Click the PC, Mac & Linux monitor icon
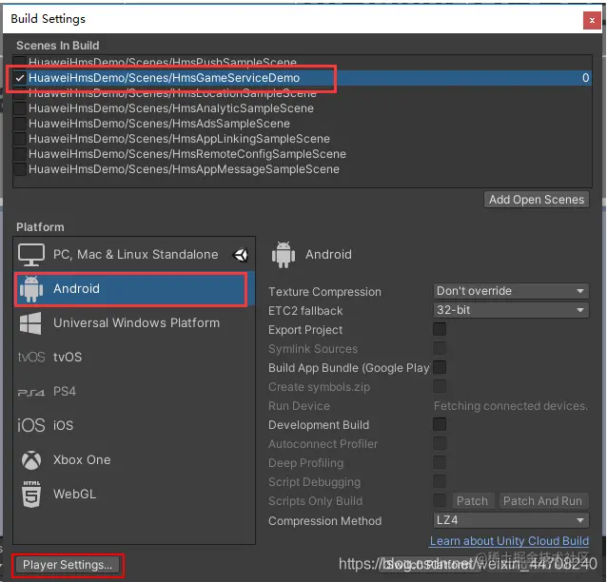The height and width of the screenshot is (582, 607). 31,255
